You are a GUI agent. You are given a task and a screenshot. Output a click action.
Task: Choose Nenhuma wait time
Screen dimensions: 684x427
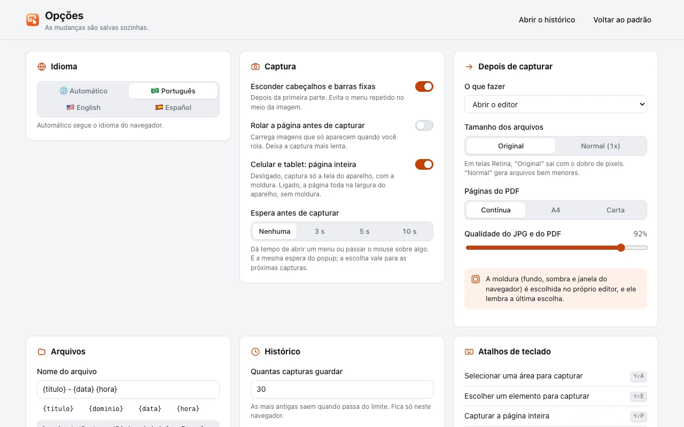point(275,232)
